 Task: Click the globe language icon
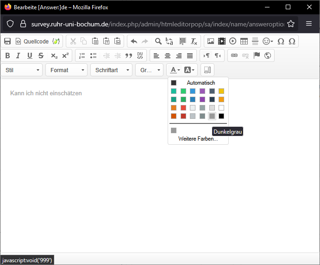pyautogui.click(x=268, y=55)
